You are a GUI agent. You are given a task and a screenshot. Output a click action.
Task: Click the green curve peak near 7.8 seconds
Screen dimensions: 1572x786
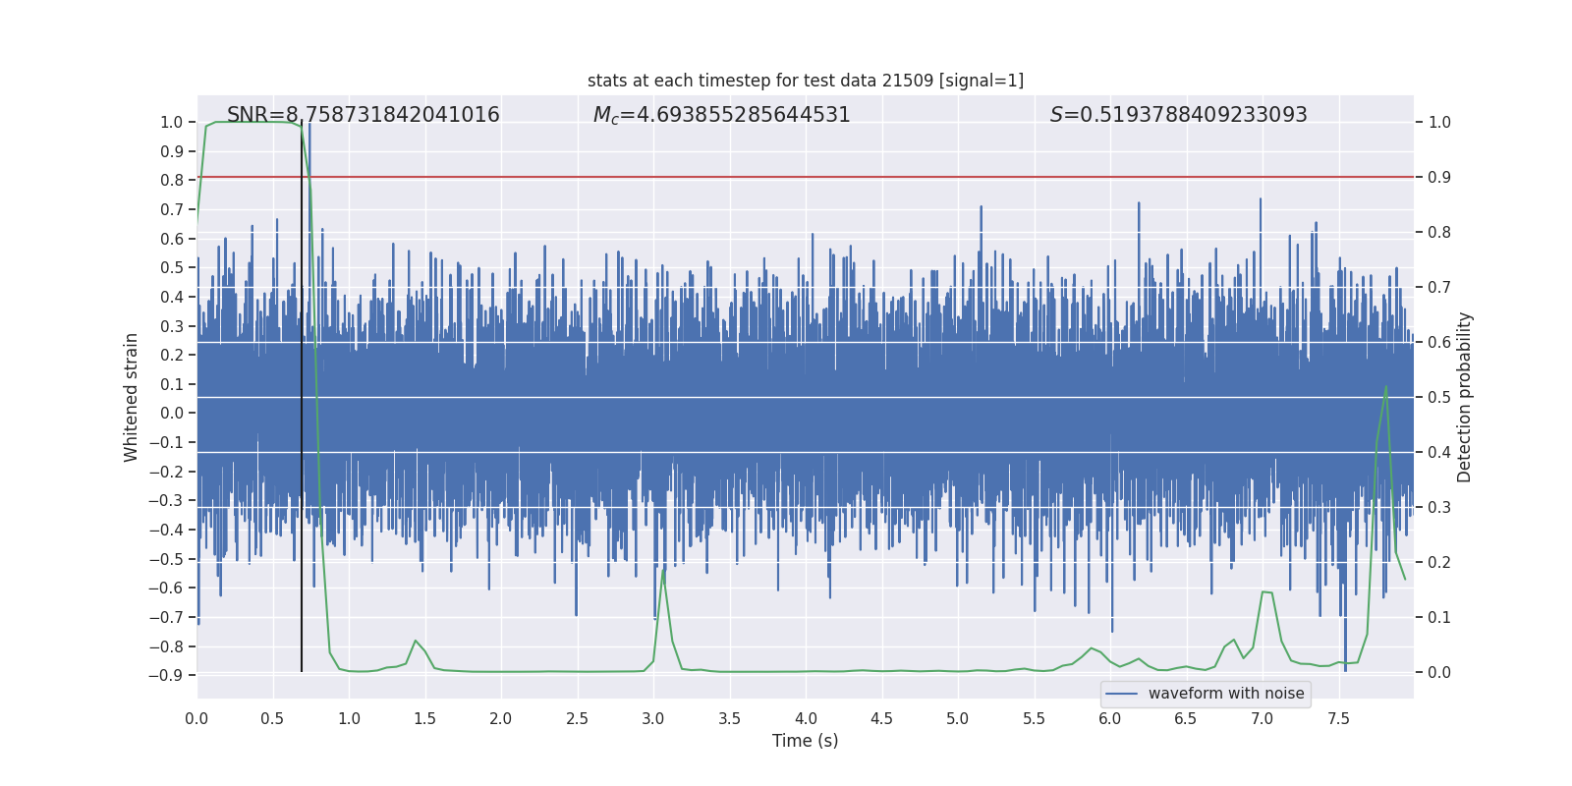point(1385,387)
